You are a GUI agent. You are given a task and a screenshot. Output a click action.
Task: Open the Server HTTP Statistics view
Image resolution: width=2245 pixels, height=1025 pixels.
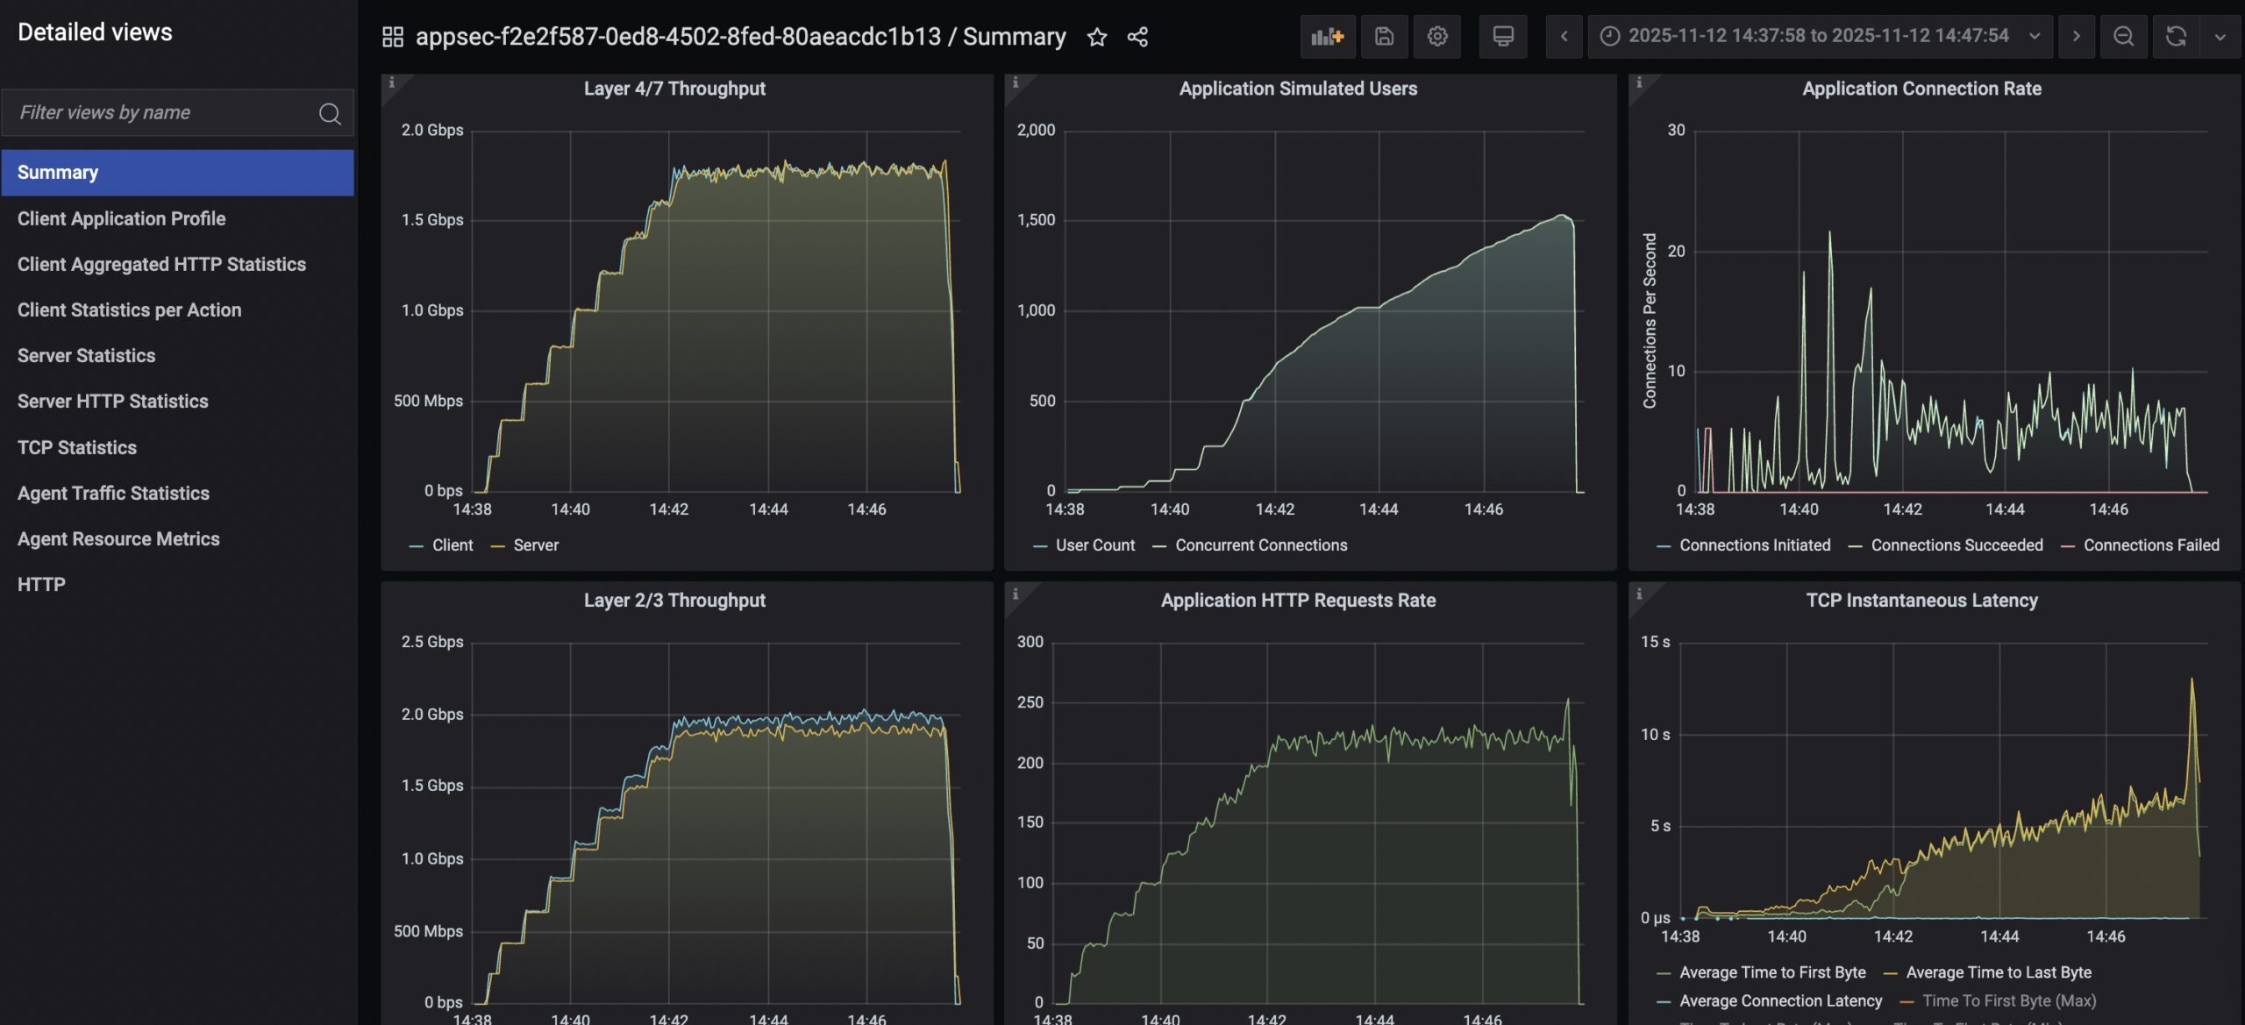click(x=113, y=402)
